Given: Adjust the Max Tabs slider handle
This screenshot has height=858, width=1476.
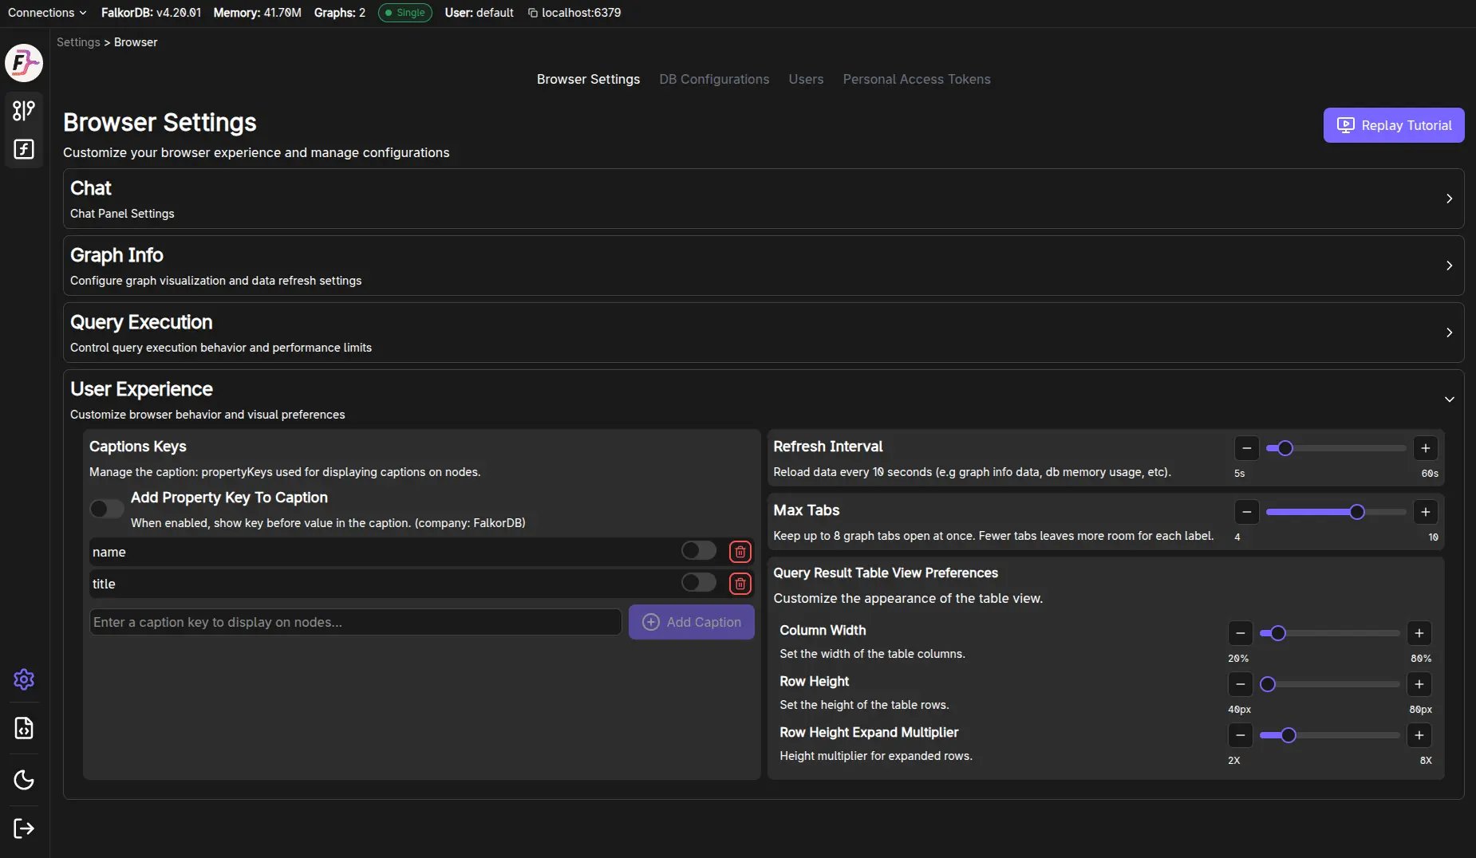Looking at the screenshot, I should tap(1356, 512).
